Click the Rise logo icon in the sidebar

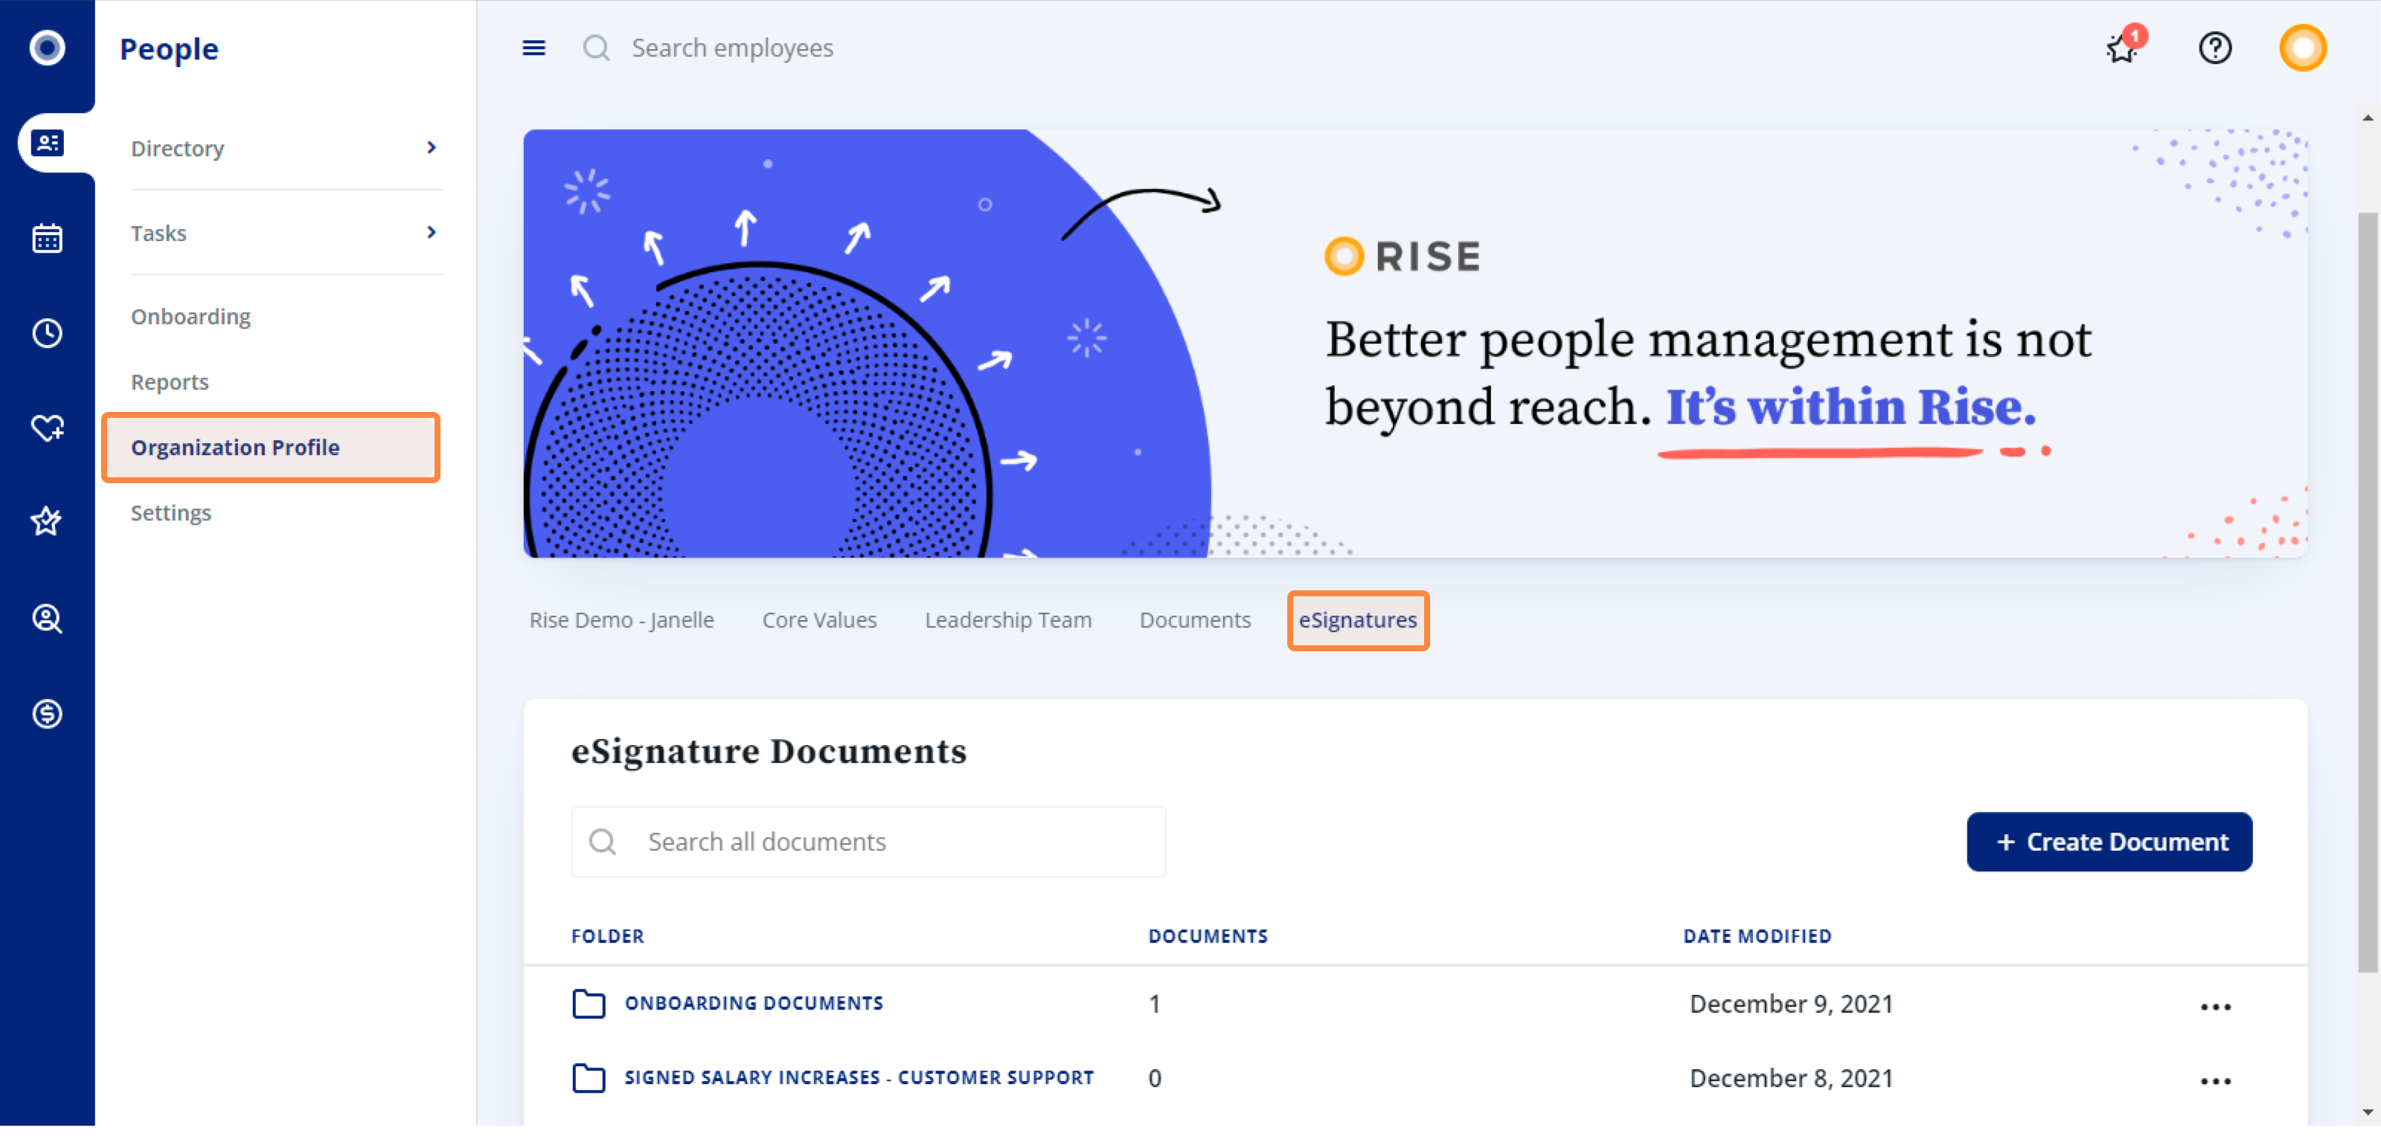pyautogui.click(x=47, y=48)
